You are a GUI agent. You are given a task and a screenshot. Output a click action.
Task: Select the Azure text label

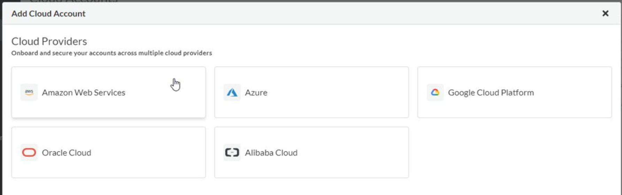pos(256,93)
